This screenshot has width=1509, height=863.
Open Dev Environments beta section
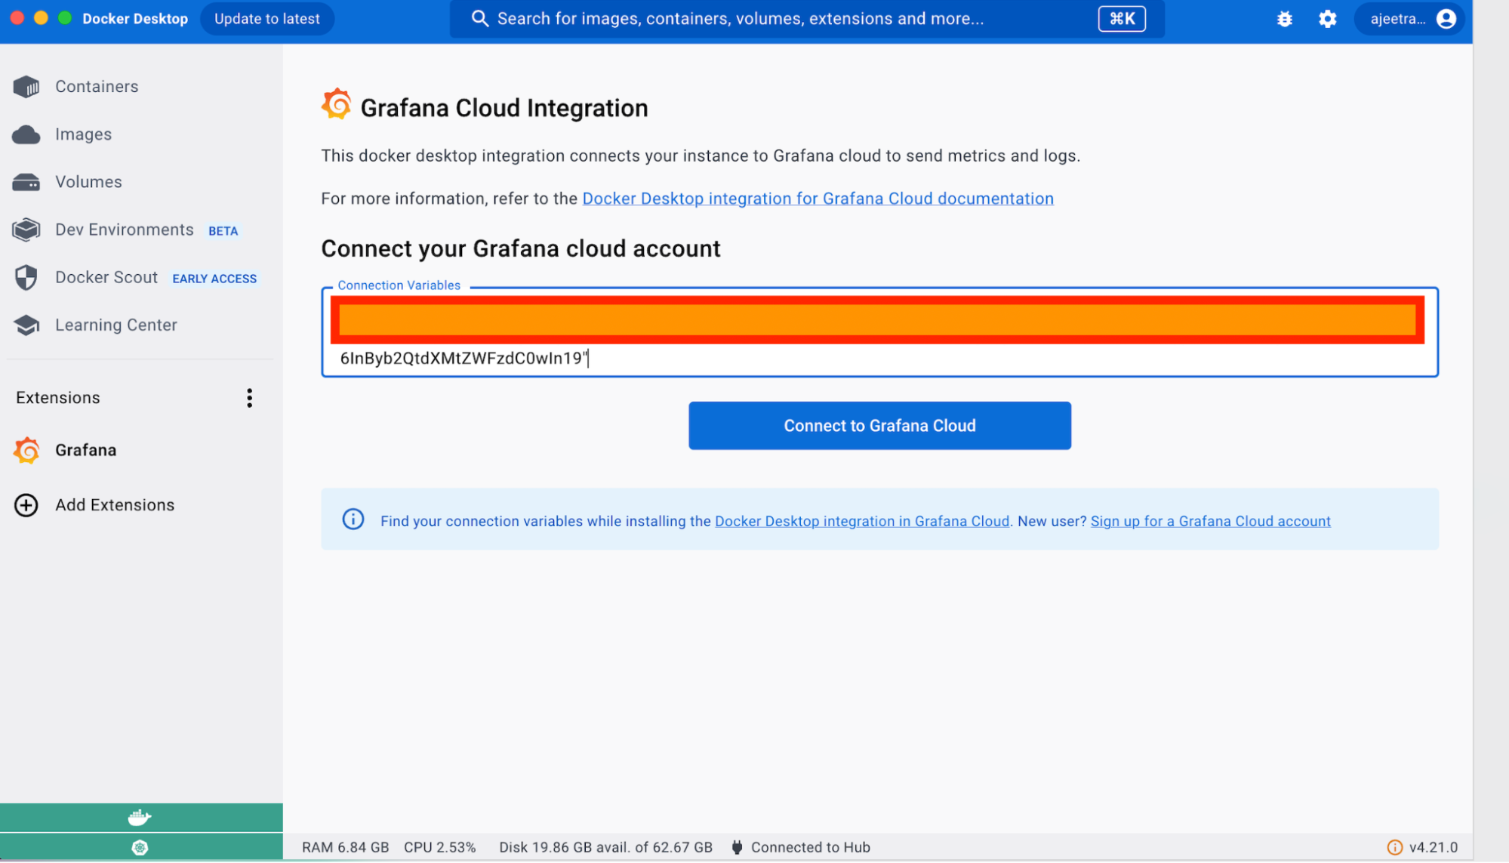tap(124, 230)
